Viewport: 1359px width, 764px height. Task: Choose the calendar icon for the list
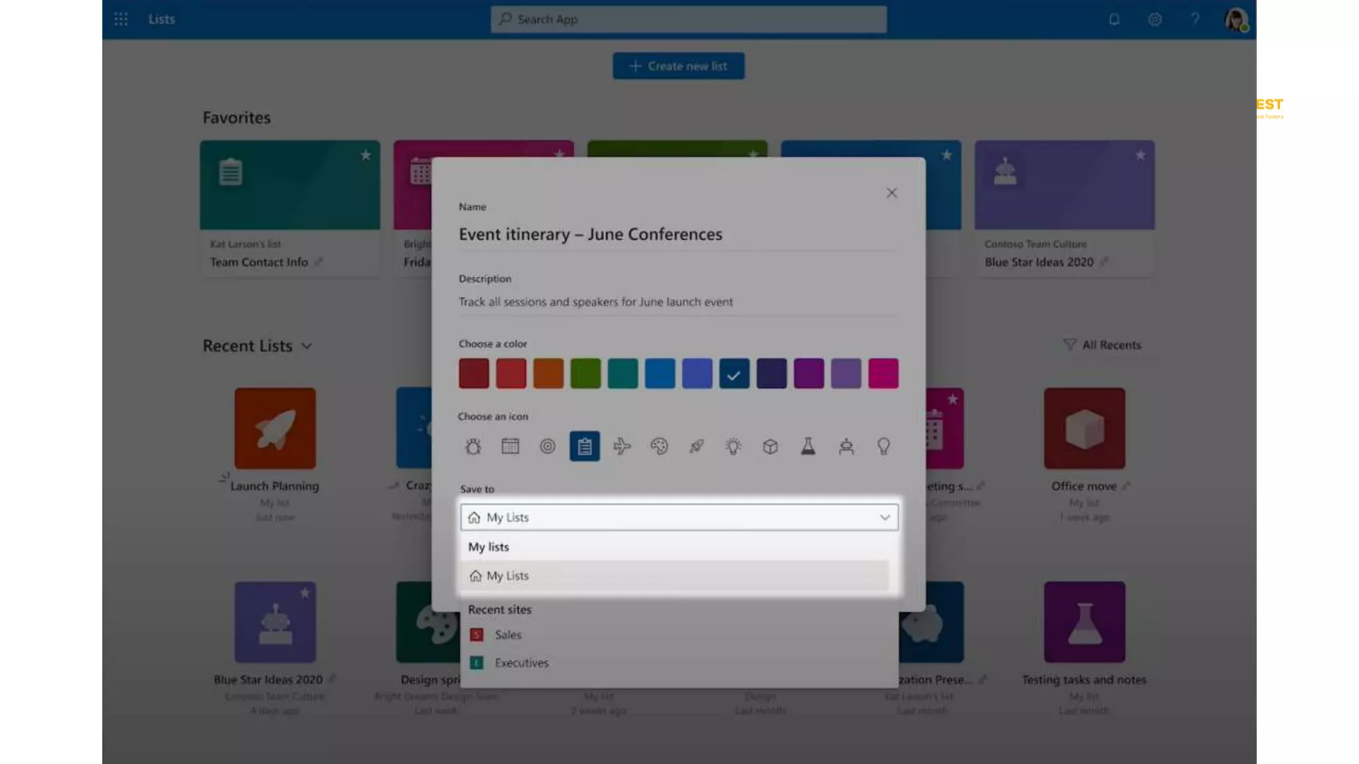click(x=510, y=446)
